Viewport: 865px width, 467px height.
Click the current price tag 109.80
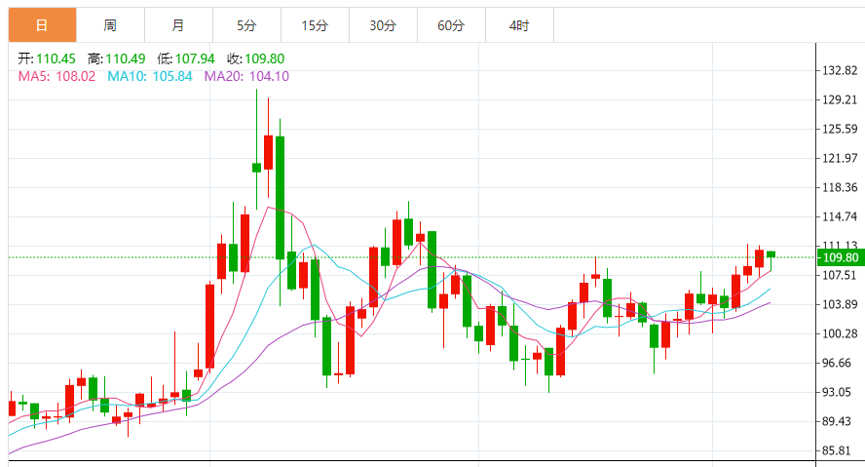841,257
